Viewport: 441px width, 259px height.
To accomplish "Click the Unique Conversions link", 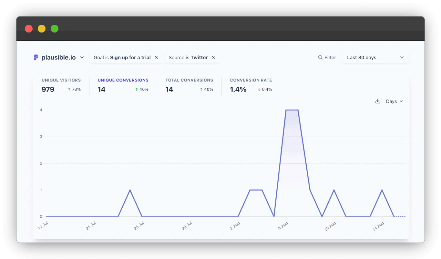I will [123, 80].
